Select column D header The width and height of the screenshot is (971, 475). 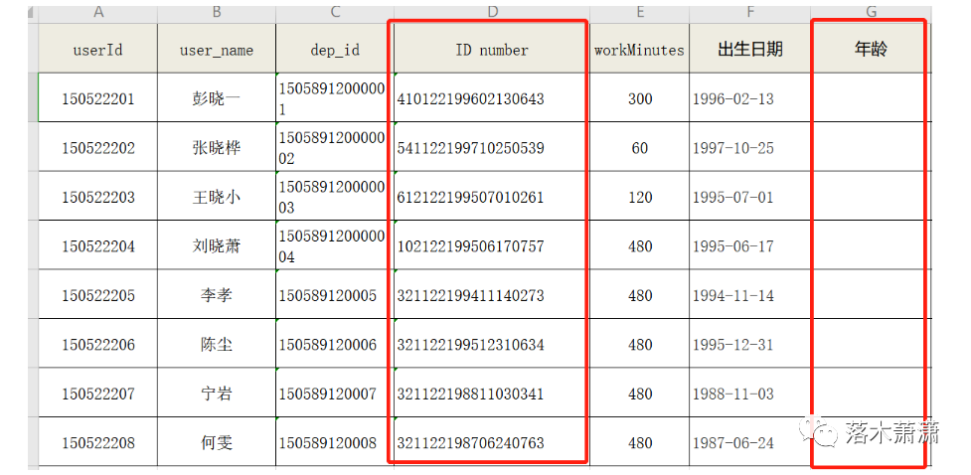(x=492, y=14)
